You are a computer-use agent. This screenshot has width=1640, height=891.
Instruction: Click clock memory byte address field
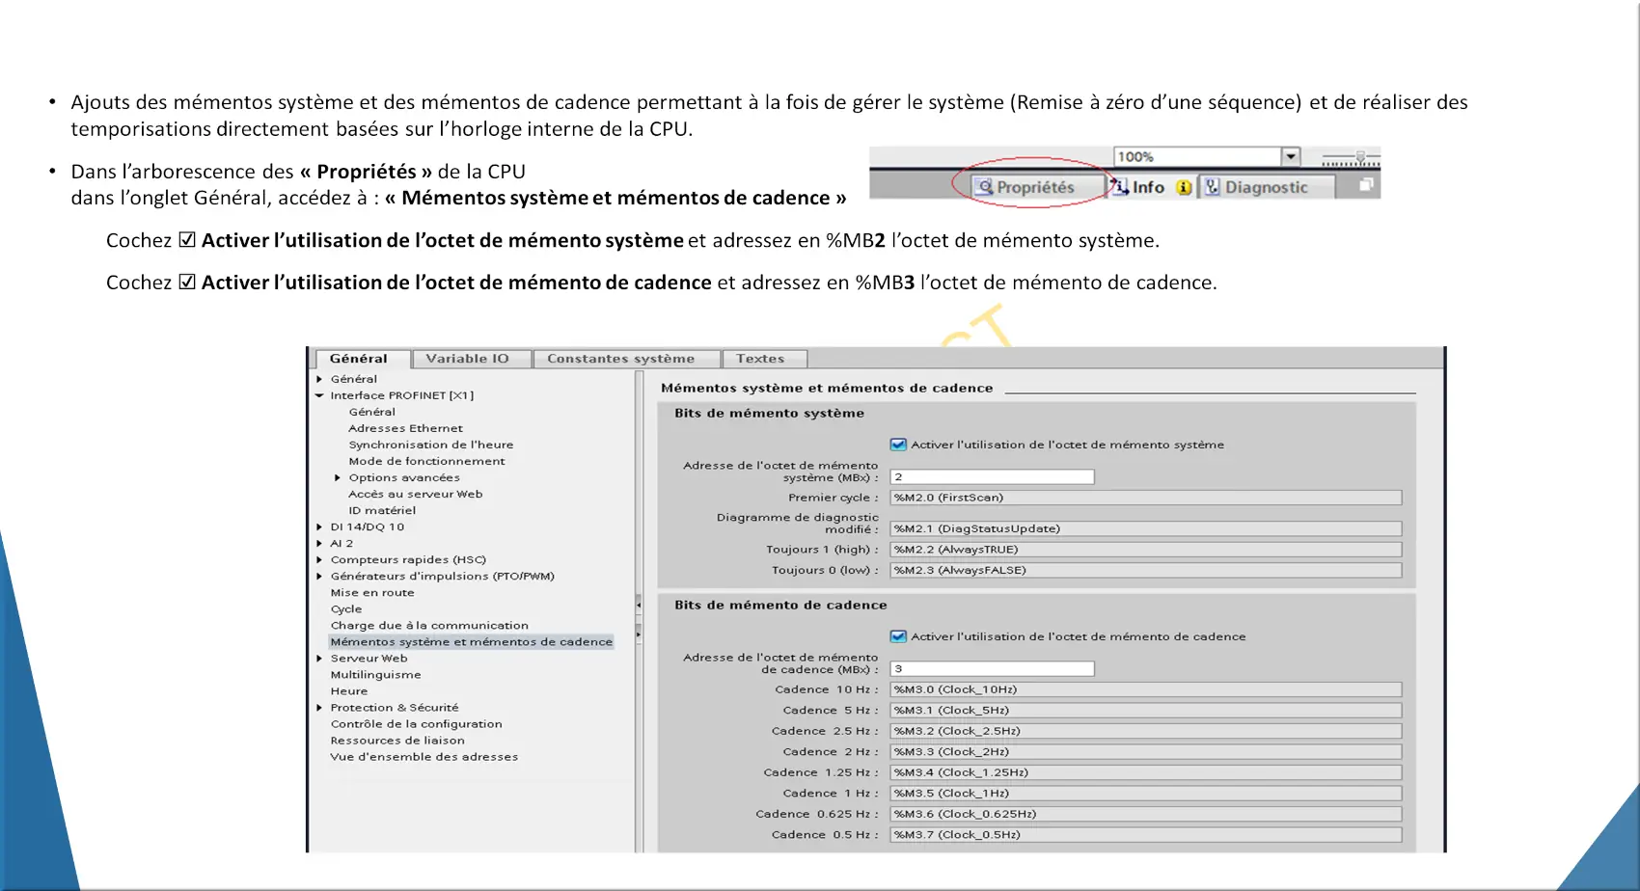pyautogui.click(x=992, y=668)
